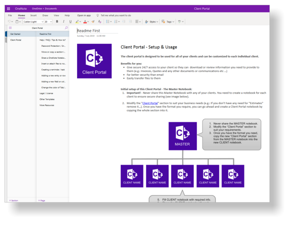Open the Password Protection subpage
Viewport: 292px width, 225px height.
click(53, 46)
